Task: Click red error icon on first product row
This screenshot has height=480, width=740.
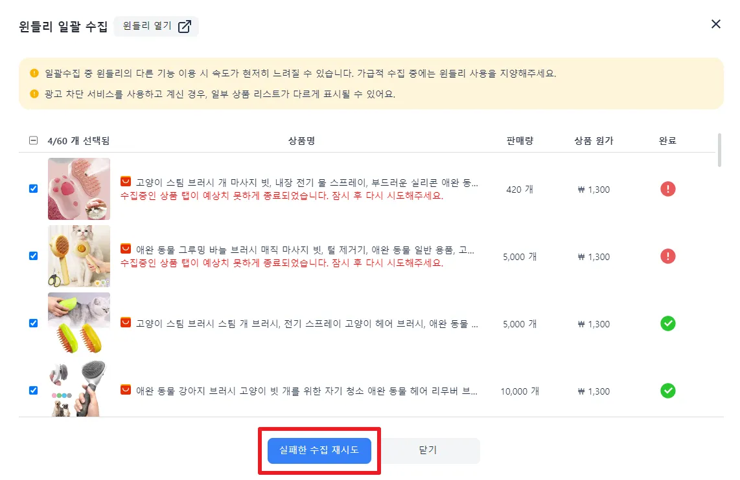Action: point(667,189)
